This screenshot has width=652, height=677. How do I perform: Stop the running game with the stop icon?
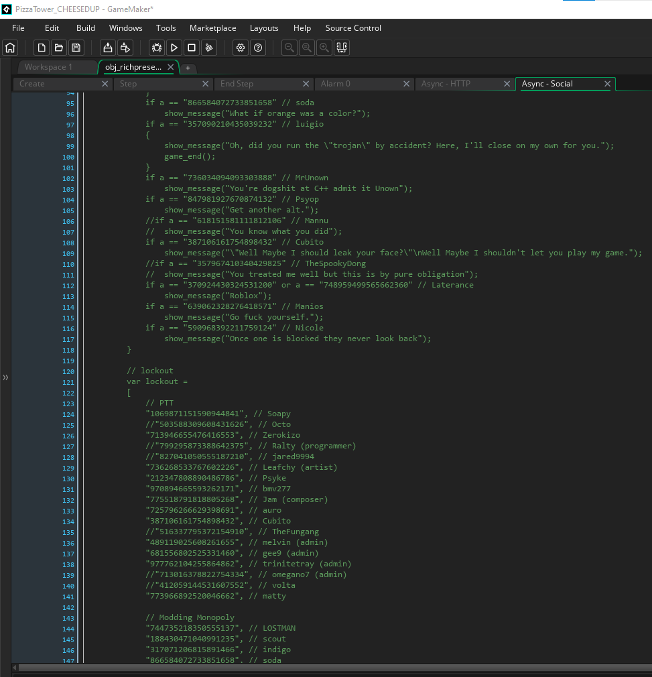coord(192,48)
